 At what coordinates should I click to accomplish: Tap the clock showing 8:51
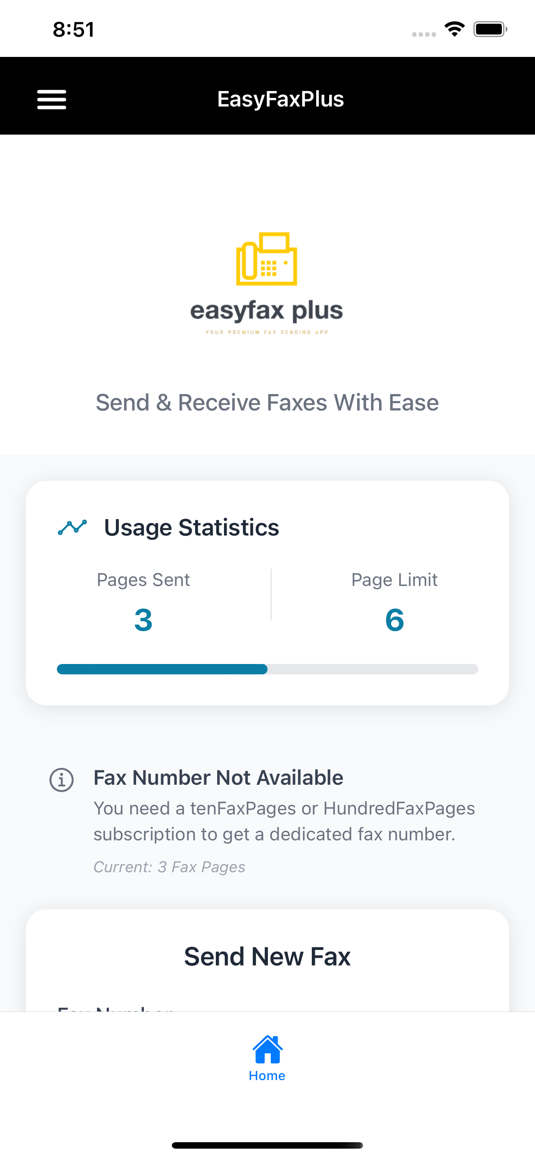point(73,28)
